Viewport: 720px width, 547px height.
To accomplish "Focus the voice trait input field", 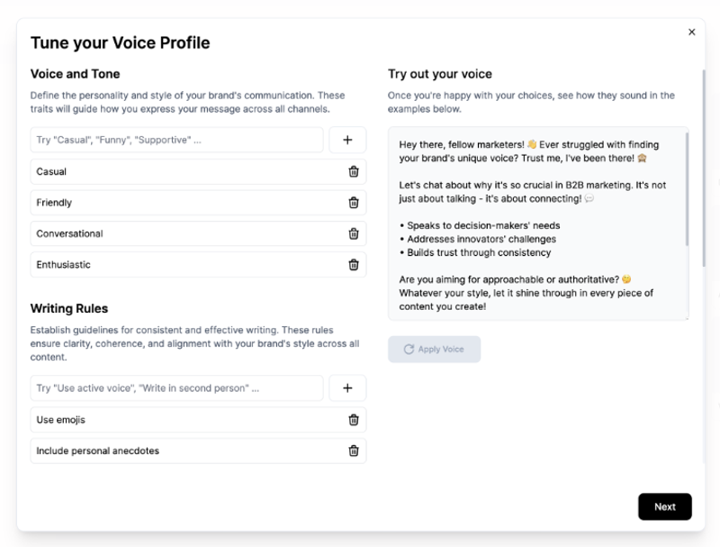I will (176, 140).
